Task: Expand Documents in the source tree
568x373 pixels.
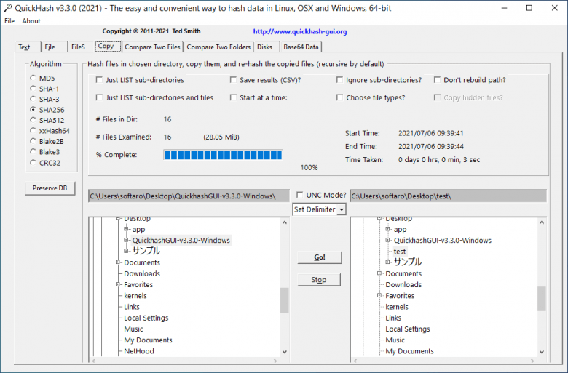Action: point(118,262)
